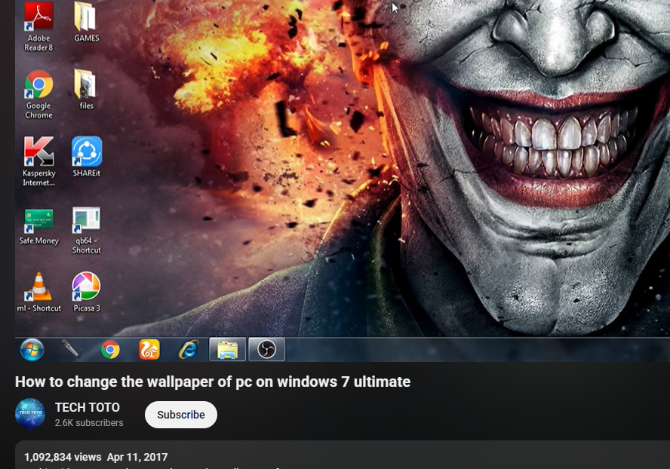This screenshot has width=670, height=469.
Task: Open the GAMES folder icon
Action: coord(86,22)
